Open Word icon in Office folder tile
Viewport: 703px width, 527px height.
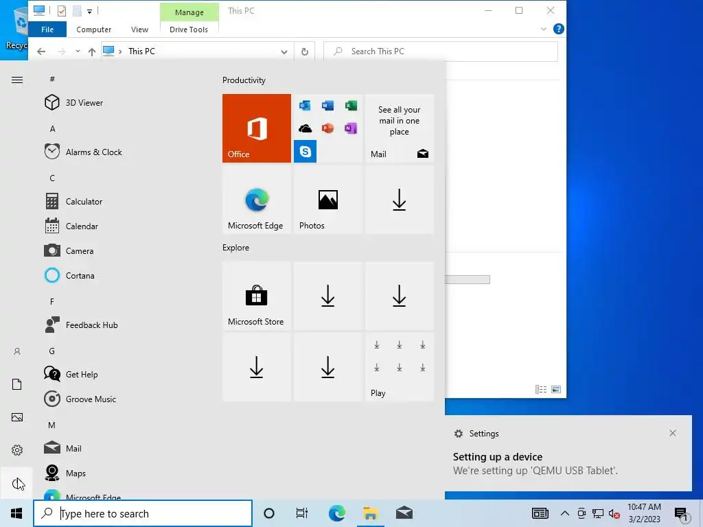coord(327,105)
